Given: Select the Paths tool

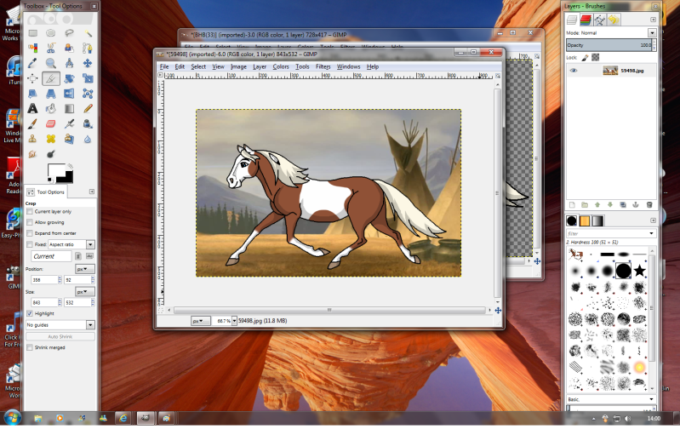Looking at the screenshot, I should [88, 49].
